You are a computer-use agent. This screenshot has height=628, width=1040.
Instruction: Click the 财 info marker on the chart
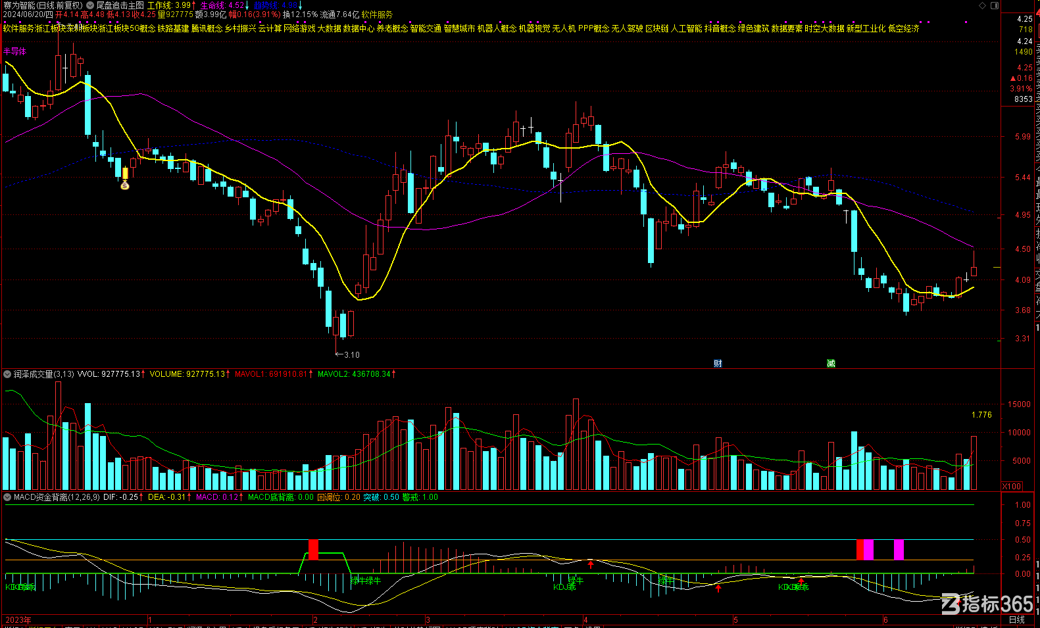coord(718,363)
